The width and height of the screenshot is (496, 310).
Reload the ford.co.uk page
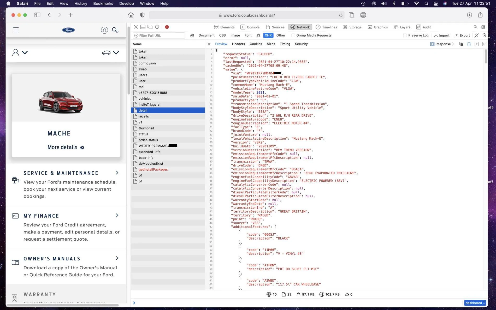coord(341,15)
